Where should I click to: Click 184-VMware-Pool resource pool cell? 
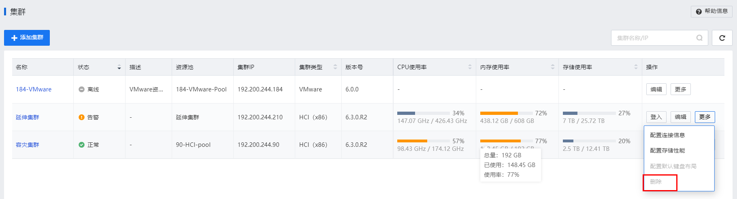201,89
